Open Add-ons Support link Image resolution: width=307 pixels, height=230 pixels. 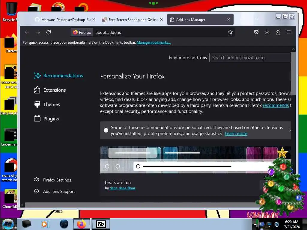55,191
